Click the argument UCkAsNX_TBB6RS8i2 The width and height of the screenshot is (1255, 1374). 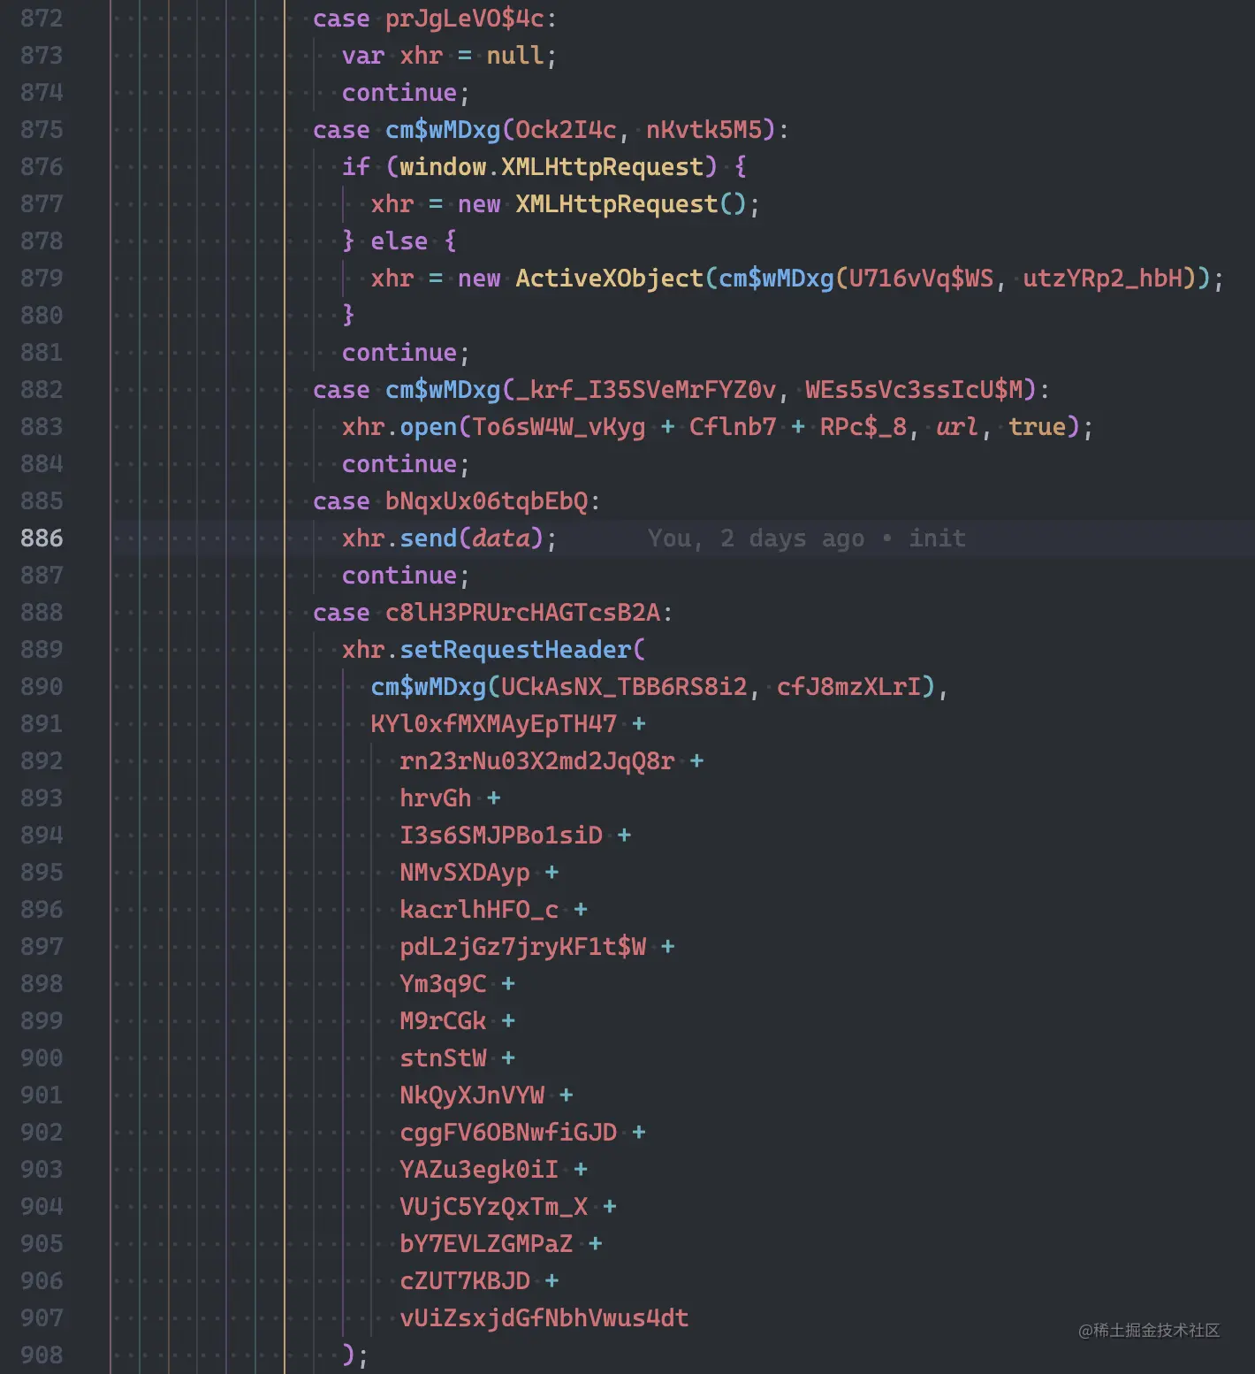624,687
